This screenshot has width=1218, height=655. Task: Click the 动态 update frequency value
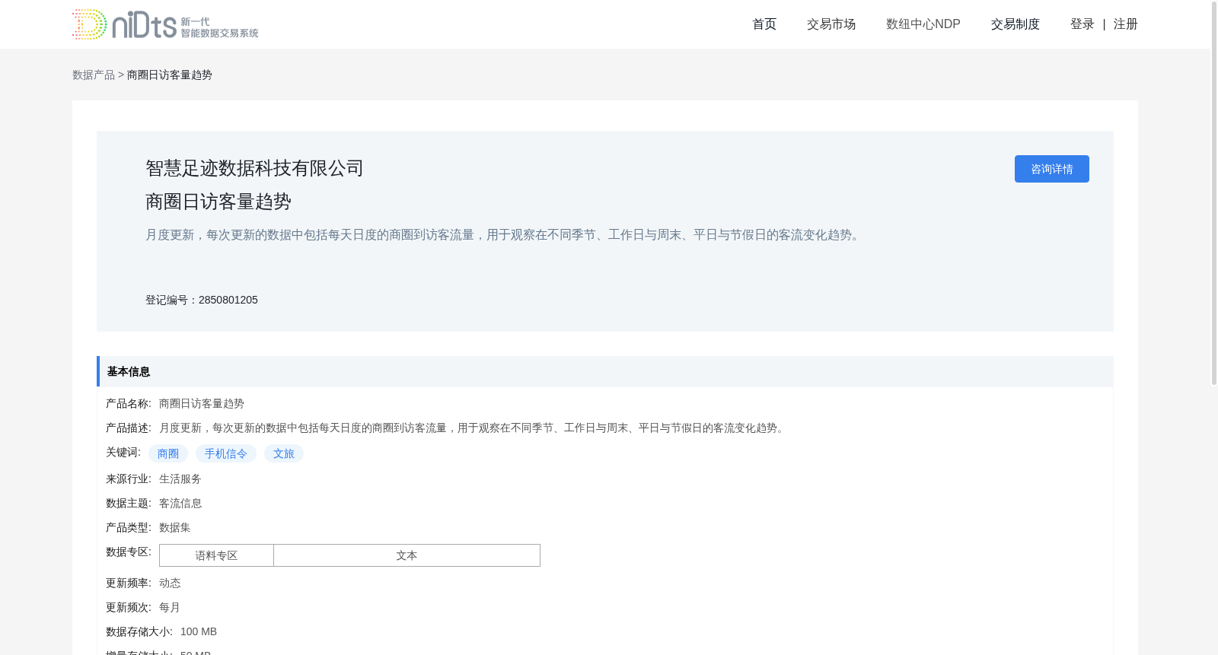[x=170, y=583]
